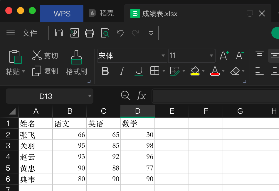Open the 宋体 font family dropdown

coord(163,56)
